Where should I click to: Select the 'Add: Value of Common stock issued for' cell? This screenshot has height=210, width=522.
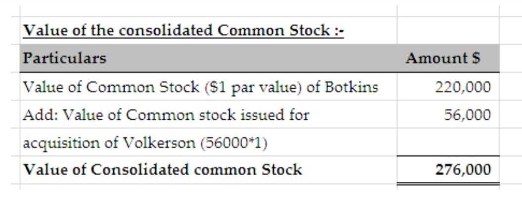pos(166,115)
